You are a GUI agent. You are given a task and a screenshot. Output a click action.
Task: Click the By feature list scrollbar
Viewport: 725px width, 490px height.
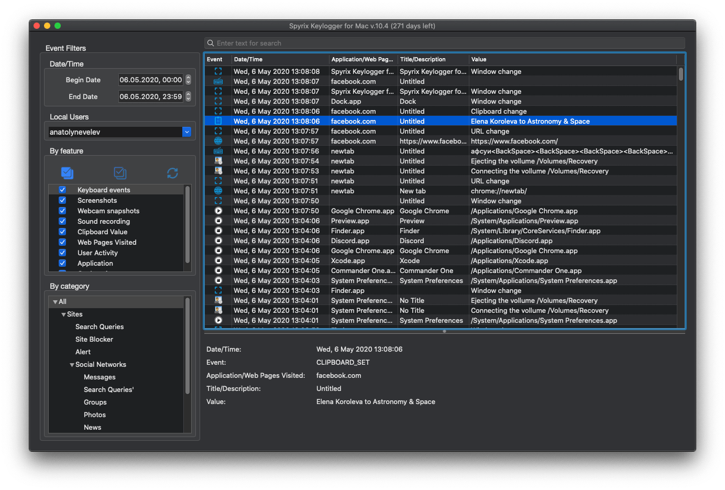(188, 224)
